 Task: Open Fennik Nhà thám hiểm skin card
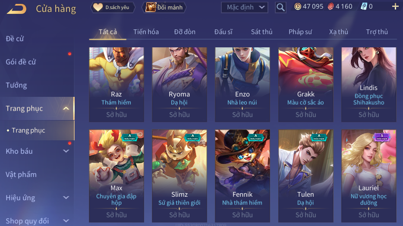tap(242, 176)
